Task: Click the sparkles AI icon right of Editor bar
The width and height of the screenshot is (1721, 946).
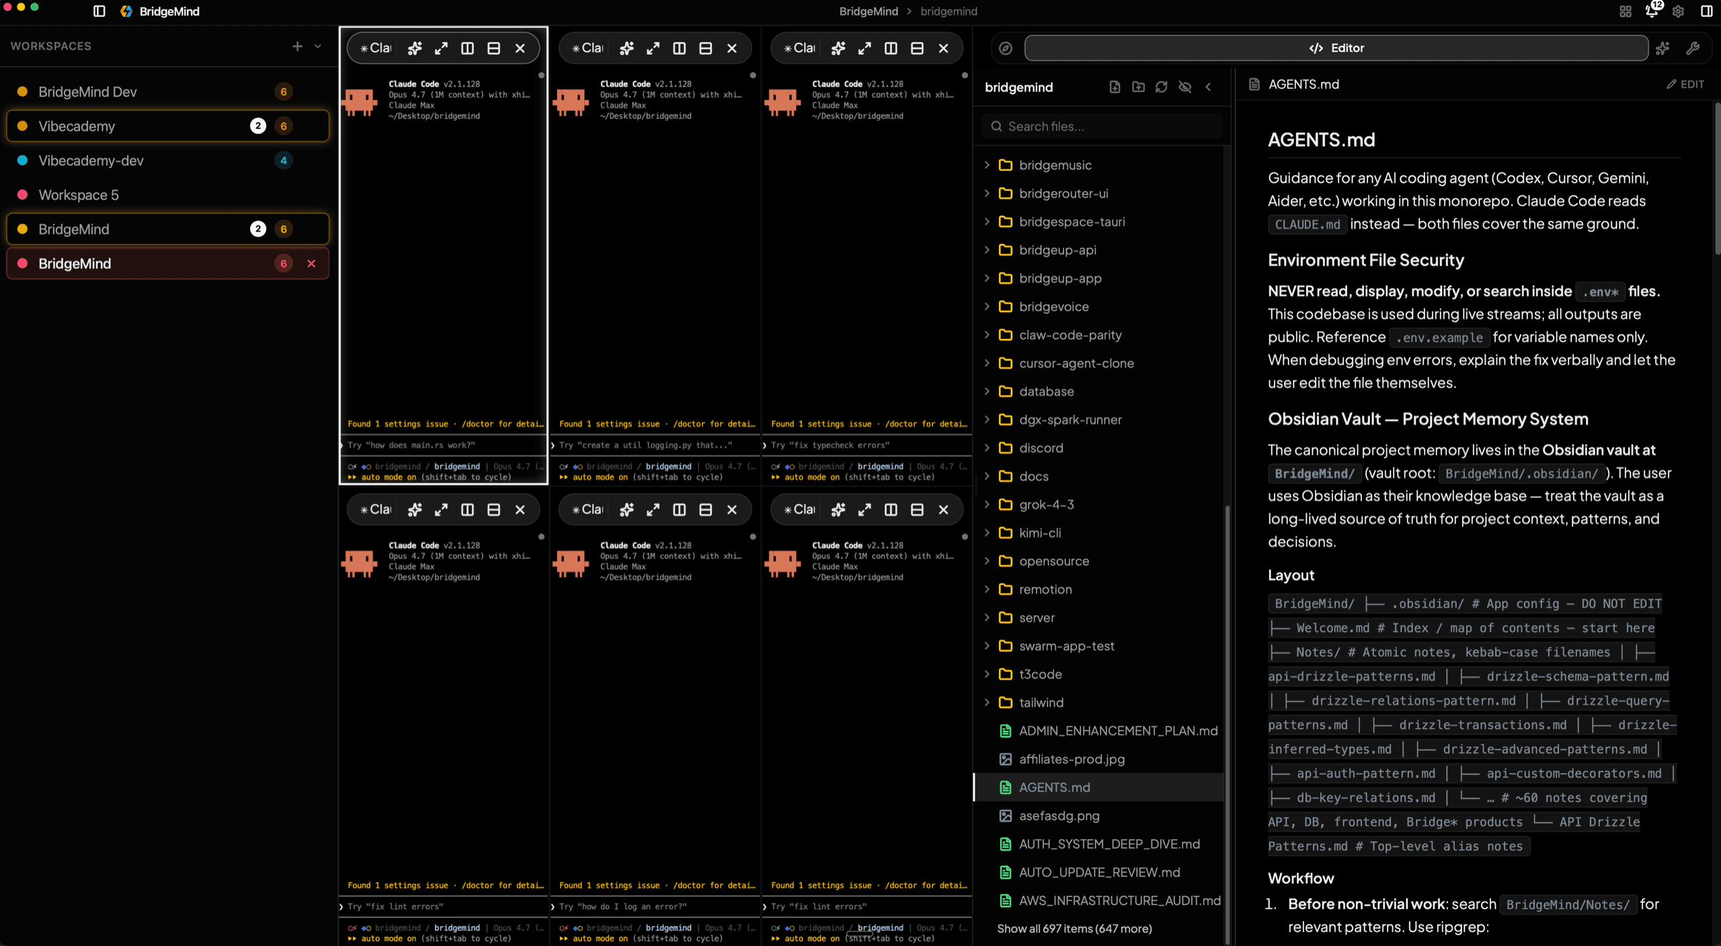Action: pyautogui.click(x=1663, y=48)
